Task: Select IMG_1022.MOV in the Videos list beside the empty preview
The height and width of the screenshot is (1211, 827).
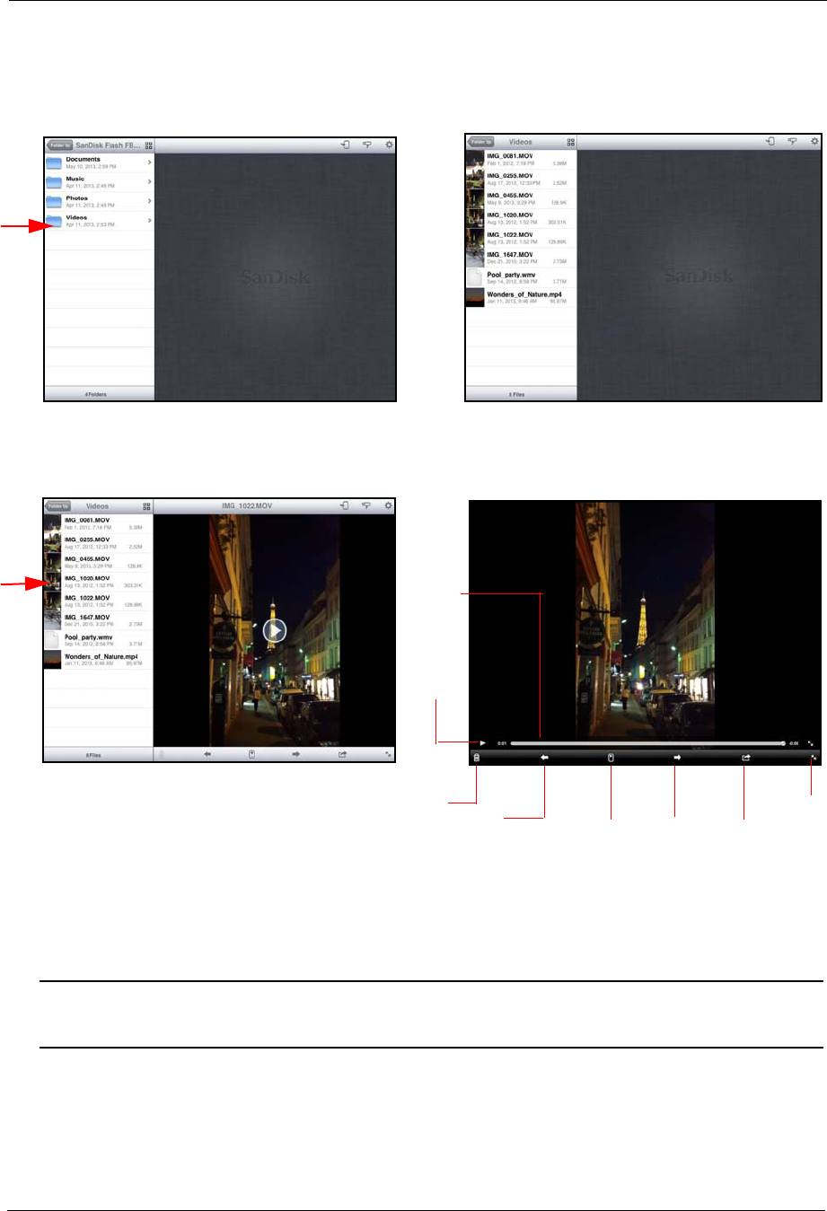Action: coord(521,238)
